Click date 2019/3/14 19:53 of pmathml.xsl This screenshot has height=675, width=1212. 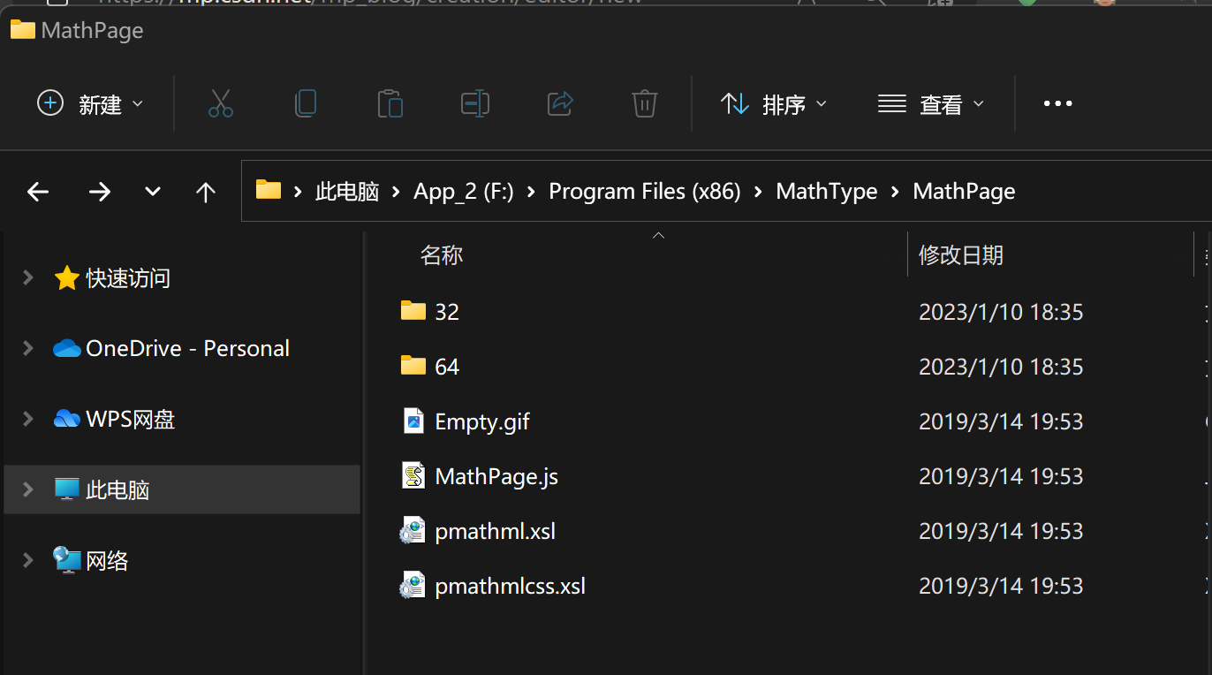[x=1001, y=531]
